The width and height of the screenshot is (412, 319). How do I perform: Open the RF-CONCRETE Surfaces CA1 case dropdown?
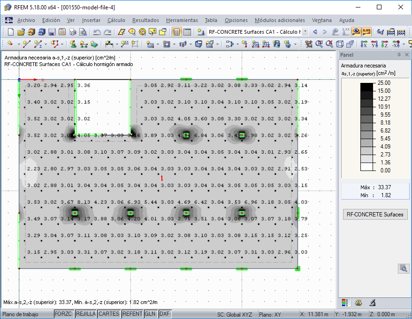pos(305,32)
